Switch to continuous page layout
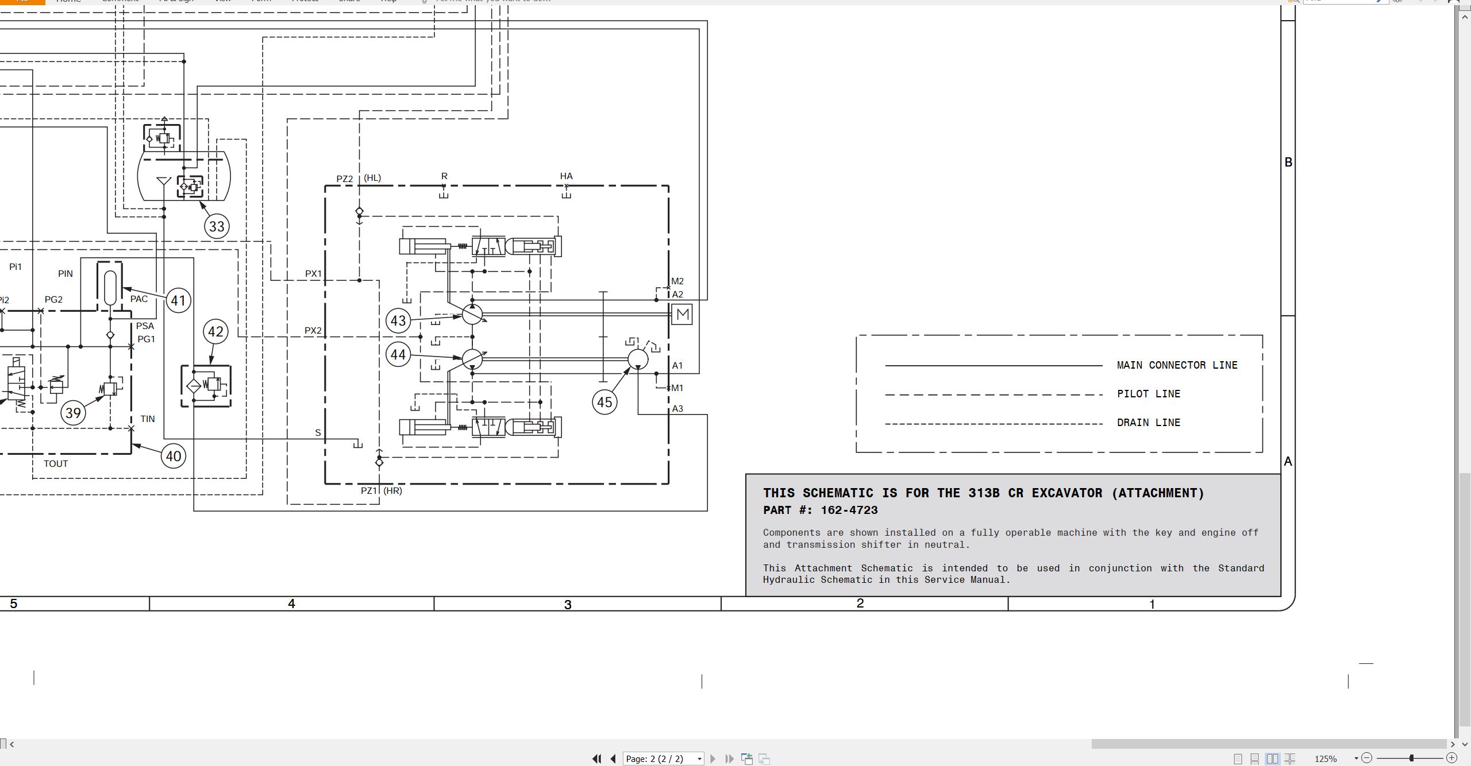This screenshot has width=1471, height=766. 1255,759
